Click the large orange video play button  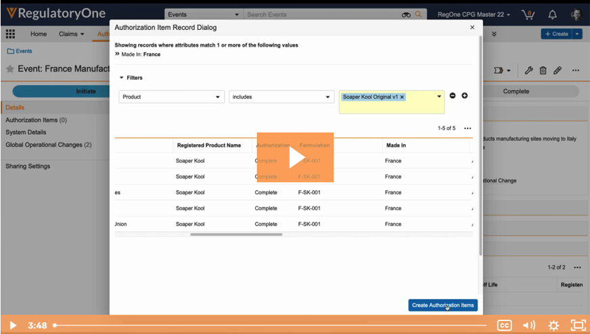pyautogui.click(x=295, y=157)
